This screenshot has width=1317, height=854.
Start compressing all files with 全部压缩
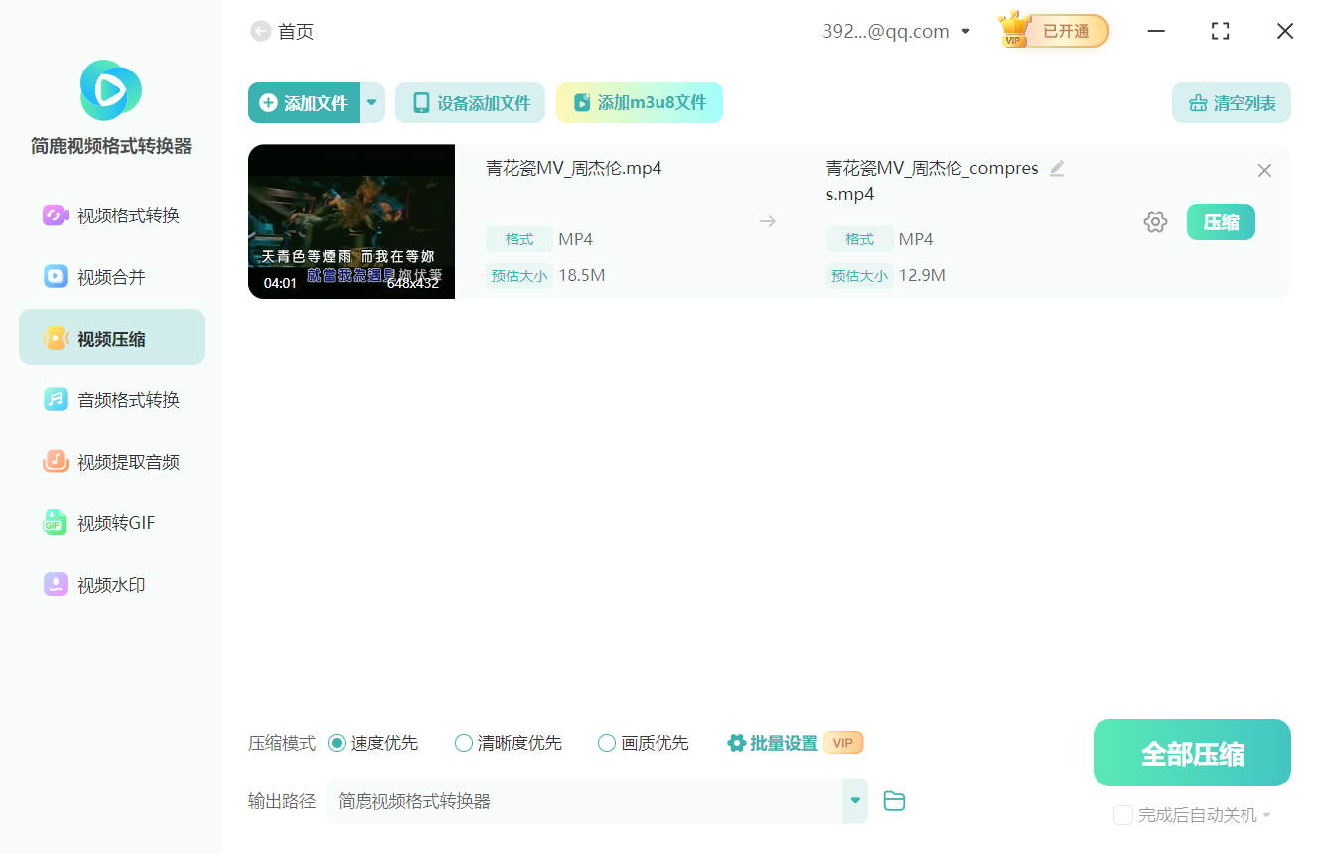tap(1191, 752)
